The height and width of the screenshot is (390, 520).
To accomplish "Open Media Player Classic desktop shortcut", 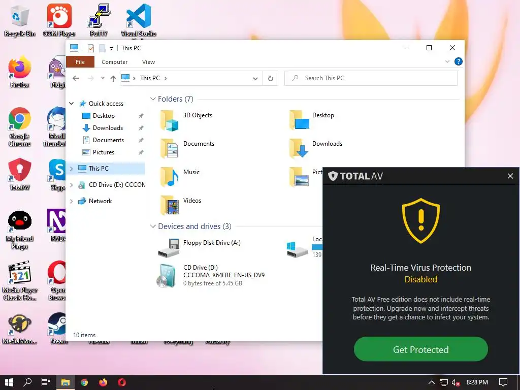I will click(x=20, y=281).
